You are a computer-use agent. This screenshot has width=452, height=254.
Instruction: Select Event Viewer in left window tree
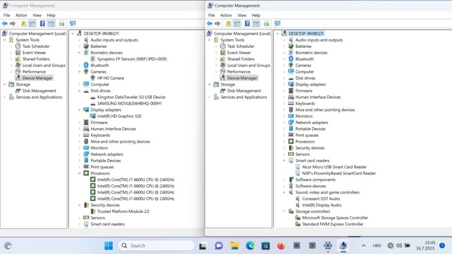tap(34, 53)
